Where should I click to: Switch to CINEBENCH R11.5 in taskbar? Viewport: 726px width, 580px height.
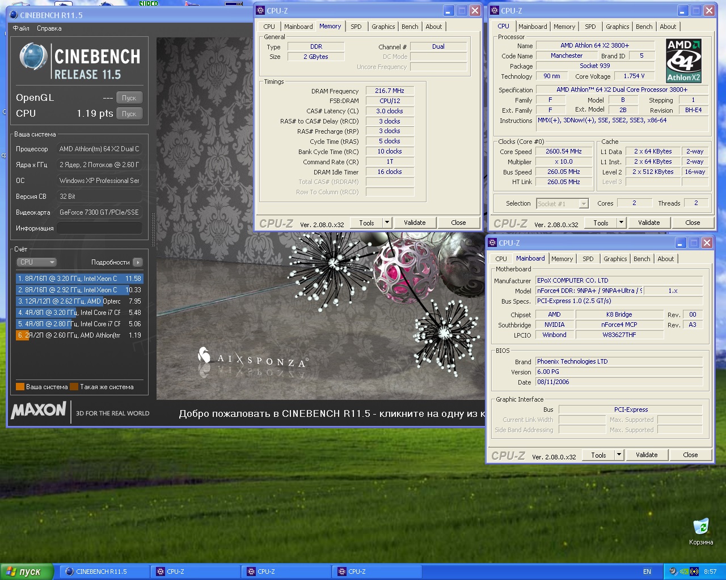coord(105,572)
